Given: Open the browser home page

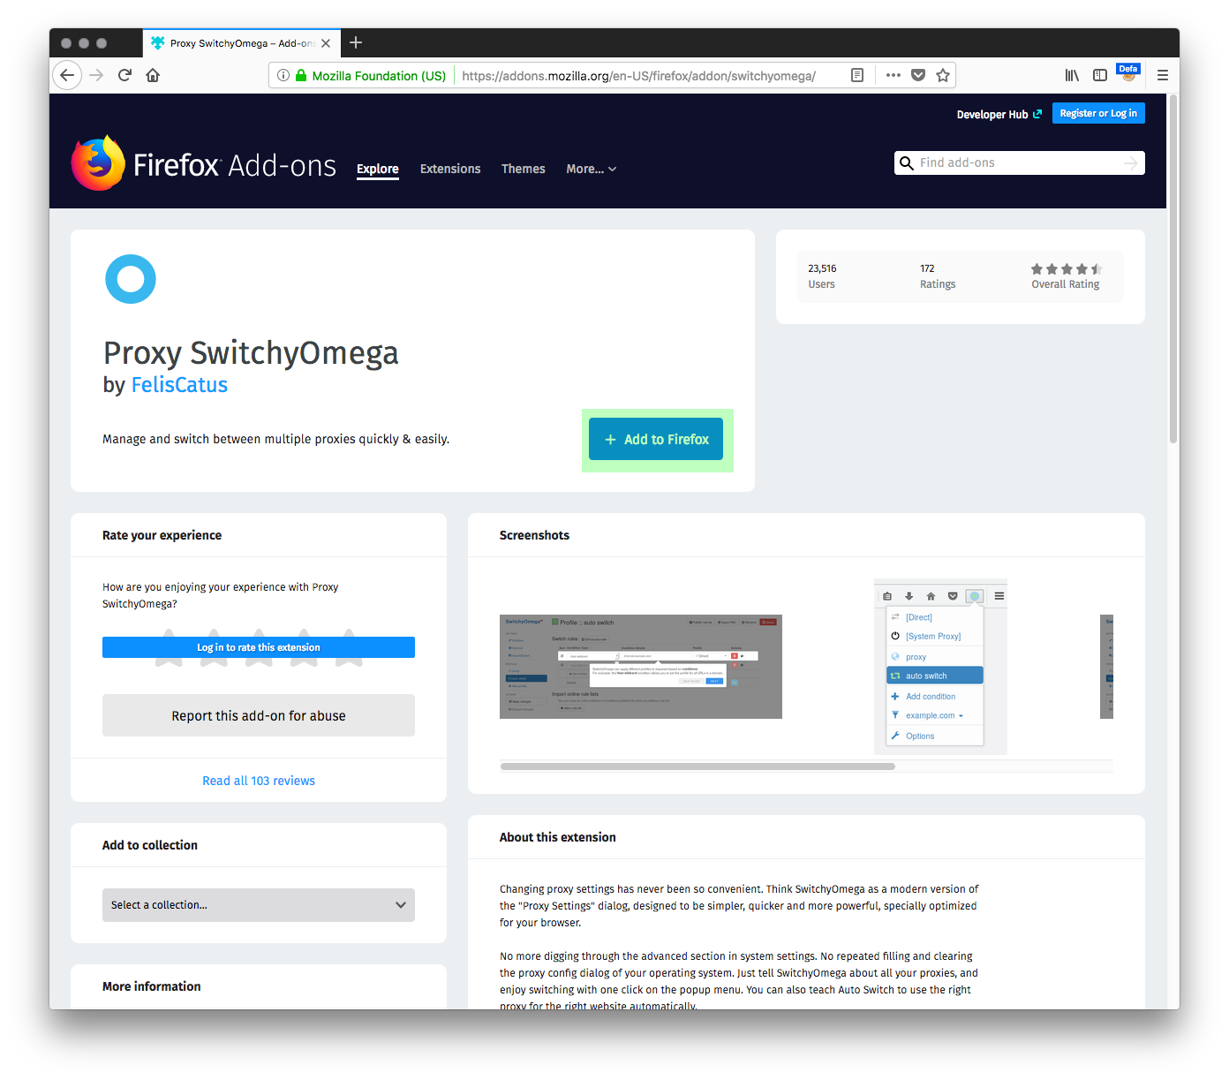Looking at the screenshot, I should (152, 75).
